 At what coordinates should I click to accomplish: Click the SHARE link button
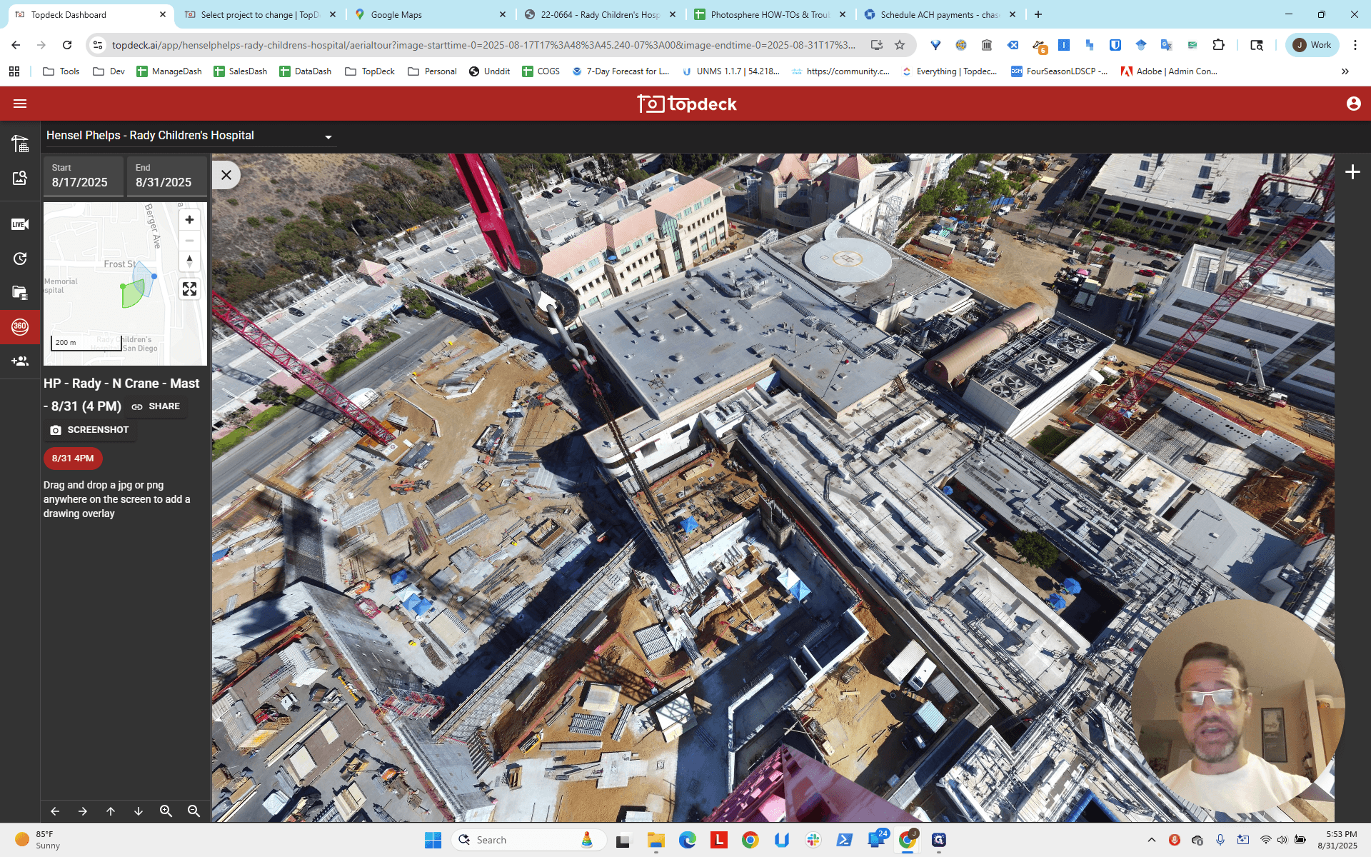coord(156,406)
